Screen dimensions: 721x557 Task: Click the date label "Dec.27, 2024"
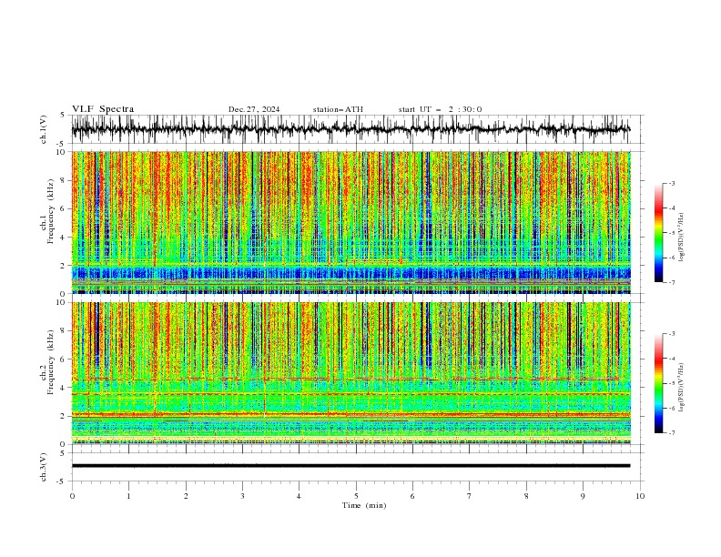(254, 109)
